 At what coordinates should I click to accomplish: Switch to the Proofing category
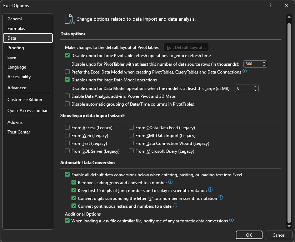[x=28, y=48]
